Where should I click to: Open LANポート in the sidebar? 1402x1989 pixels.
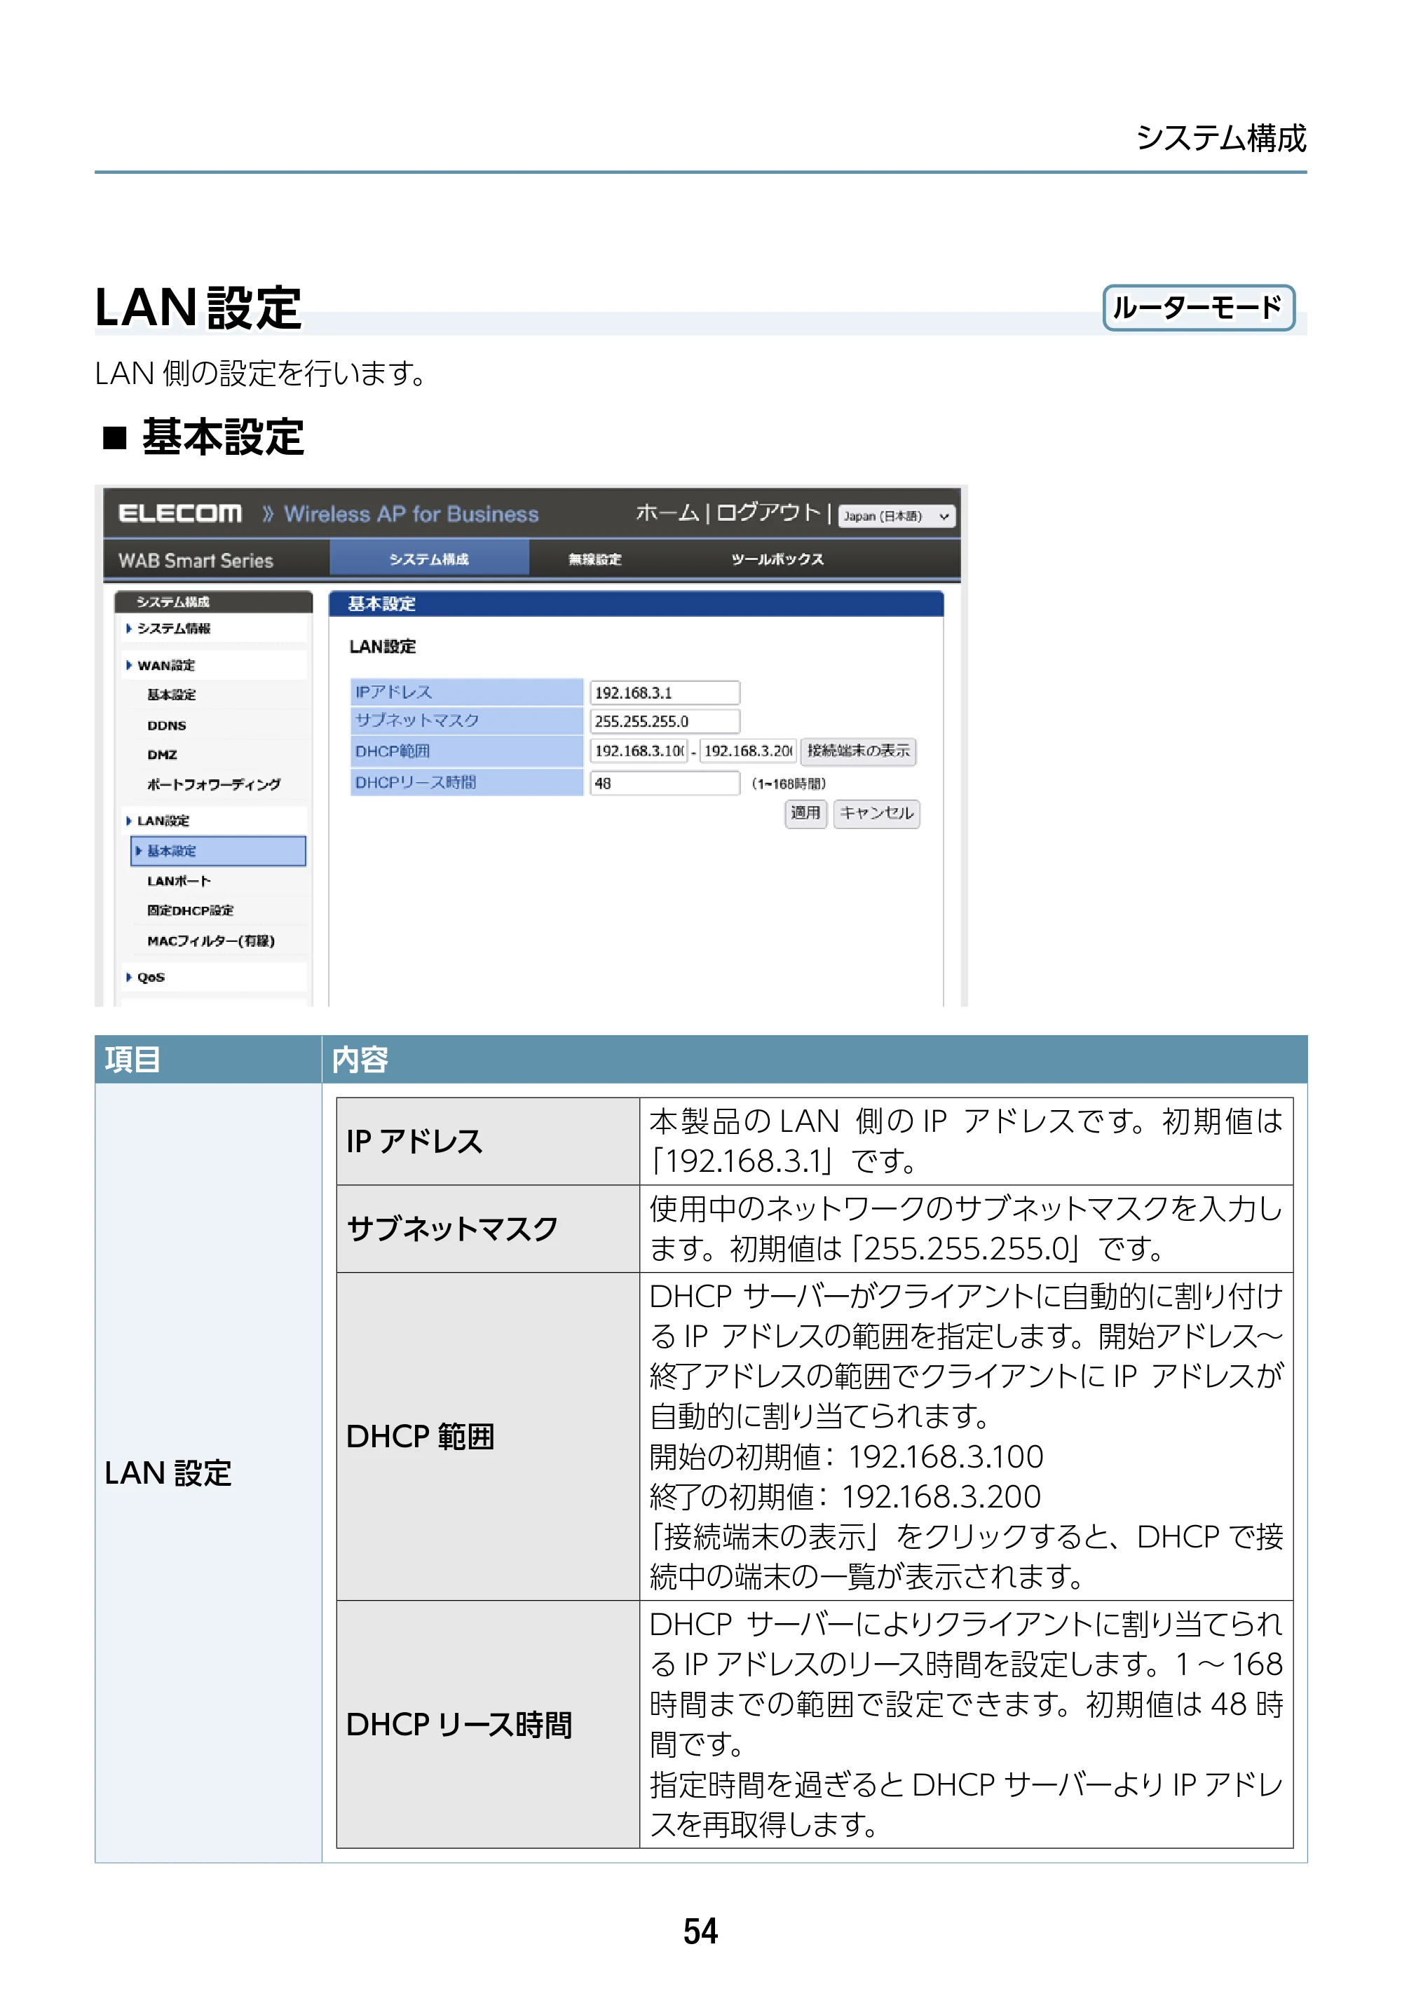coord(179,881)
